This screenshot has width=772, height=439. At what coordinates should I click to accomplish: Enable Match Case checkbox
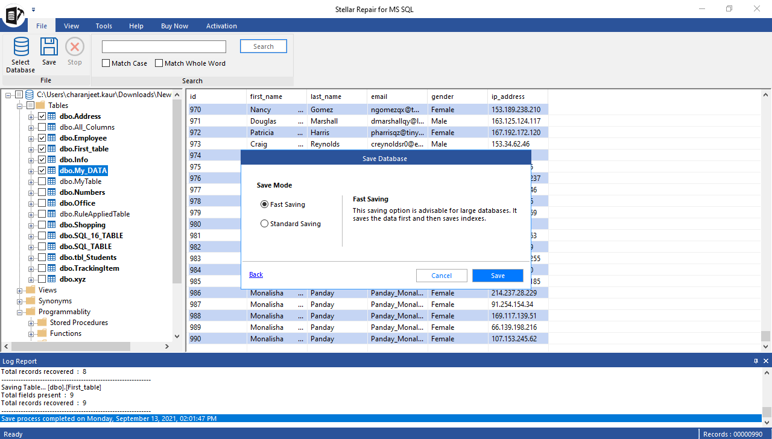click(x=106, y=63)
